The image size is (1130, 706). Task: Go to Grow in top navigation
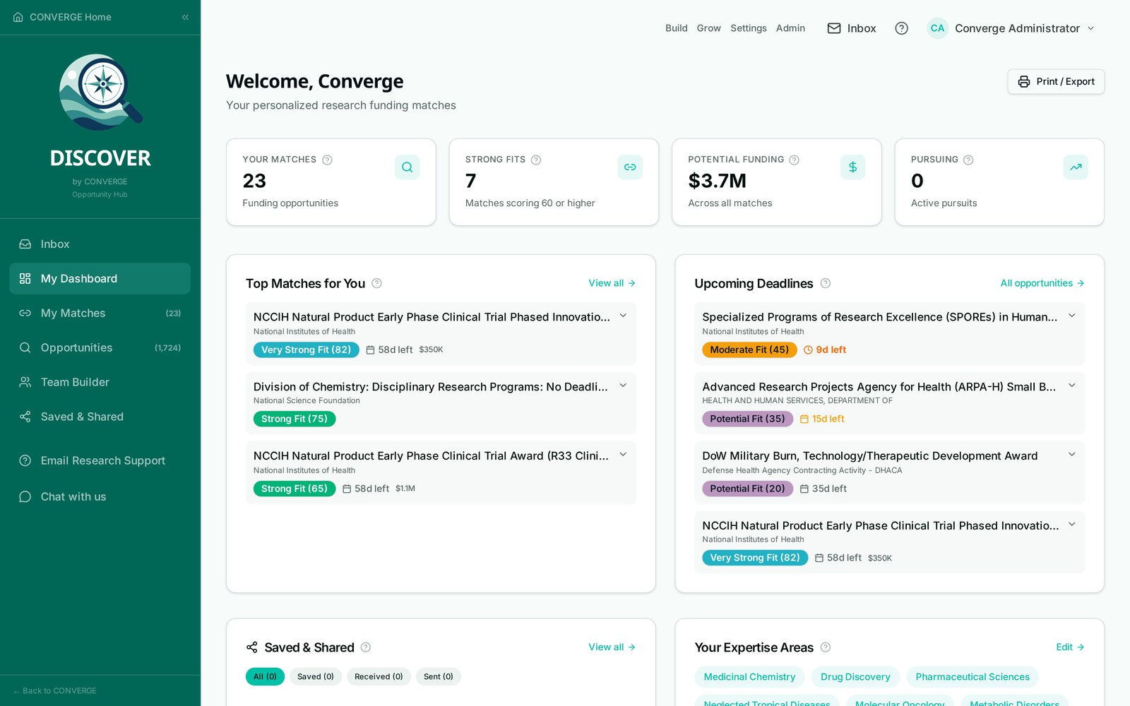click(x=708, y=28)
